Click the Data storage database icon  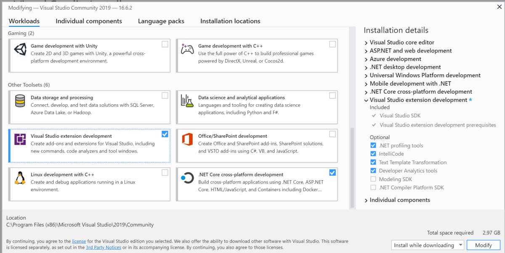pos(20,101)
